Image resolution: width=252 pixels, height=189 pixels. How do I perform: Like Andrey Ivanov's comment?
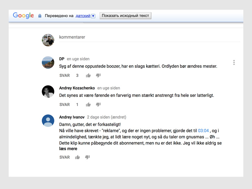(x=77, y=157)
